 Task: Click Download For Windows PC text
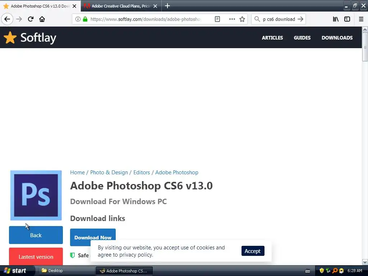coord(118,201)
